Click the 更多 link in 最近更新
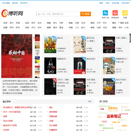Viewport: 131px width, 131px height. pyautogui.click(x=90, y=102)
